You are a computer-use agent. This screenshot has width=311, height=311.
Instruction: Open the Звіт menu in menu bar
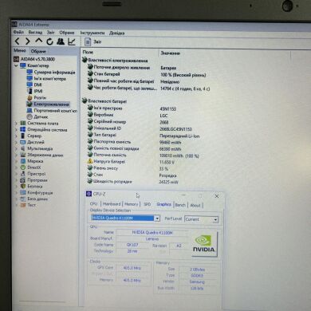51,33
